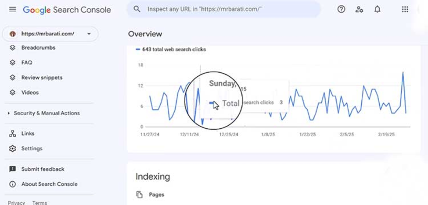This screenshot has width=428, height=205.
Task: Follow the Terms link
Action: click(x=40, y=203)
